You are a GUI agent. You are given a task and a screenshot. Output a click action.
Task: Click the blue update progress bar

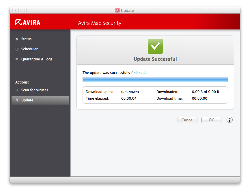[155, 79]
